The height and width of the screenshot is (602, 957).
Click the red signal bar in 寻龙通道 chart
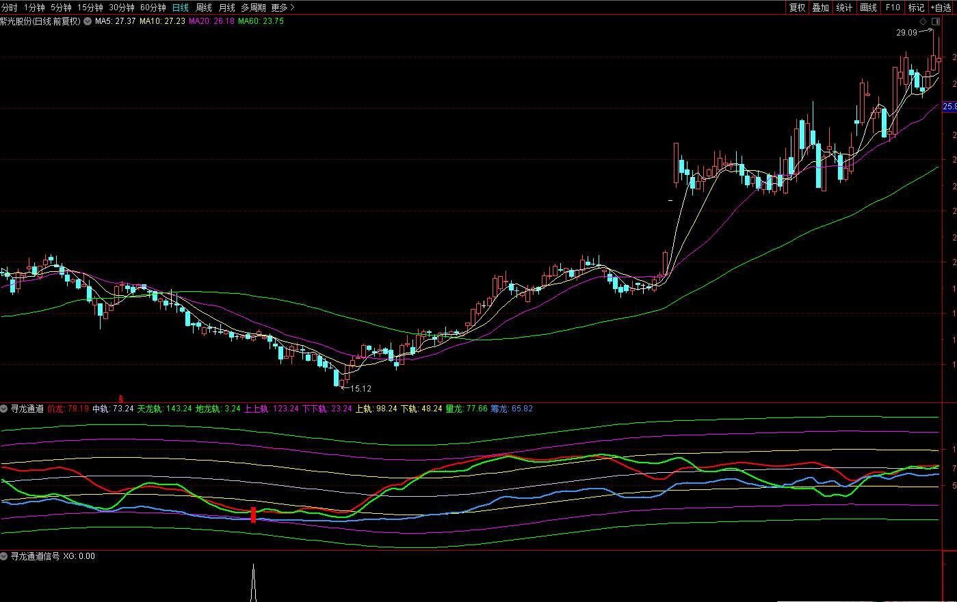click(253, 515)
